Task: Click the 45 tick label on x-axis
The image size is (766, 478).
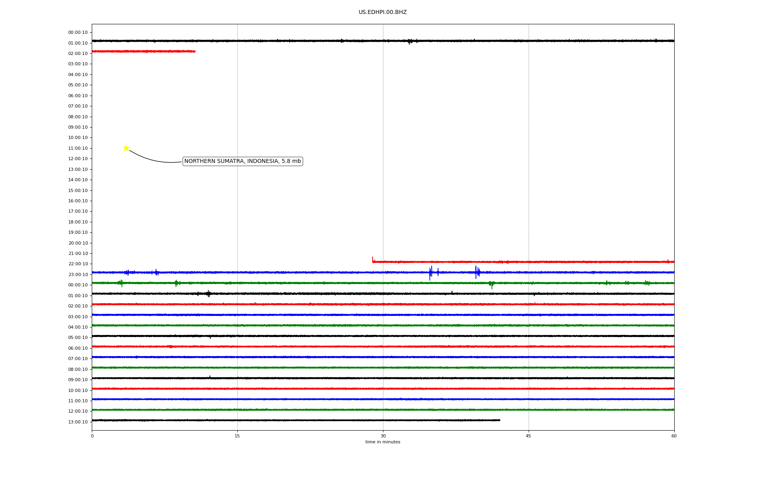Action: [x=529, y=436]
